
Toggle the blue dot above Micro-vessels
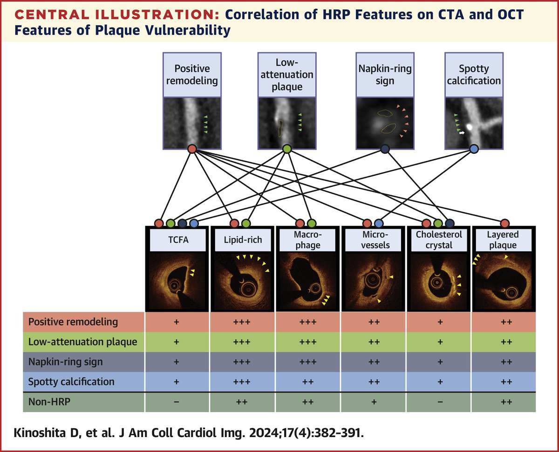(x=379, y=223)
